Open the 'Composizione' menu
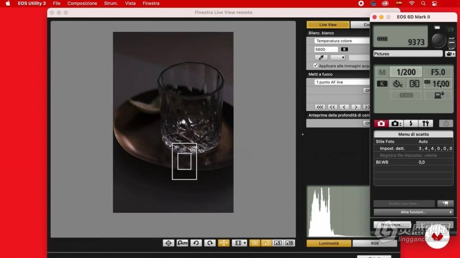460x258 pixels. [x=82, y=3]
